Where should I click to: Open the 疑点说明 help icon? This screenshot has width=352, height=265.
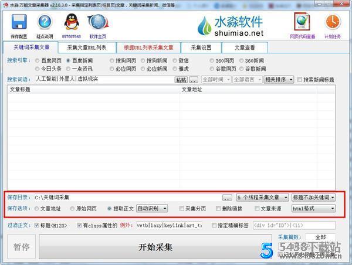pyautogui.click(x=45, y=22)
